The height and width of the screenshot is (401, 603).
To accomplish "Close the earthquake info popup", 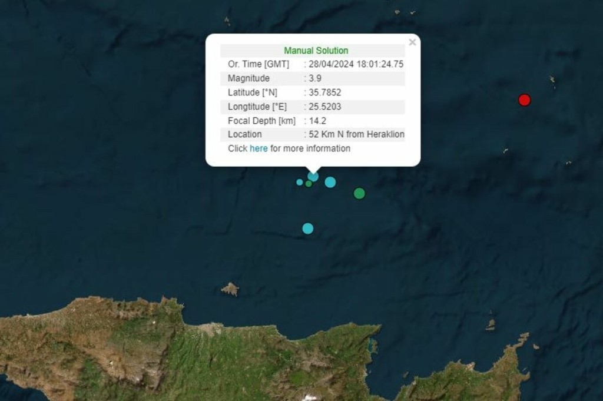I will [412, 42].
